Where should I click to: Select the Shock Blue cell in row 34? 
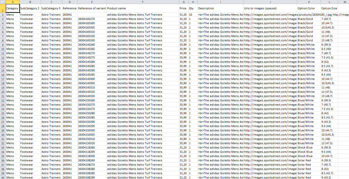pos(309,152)
